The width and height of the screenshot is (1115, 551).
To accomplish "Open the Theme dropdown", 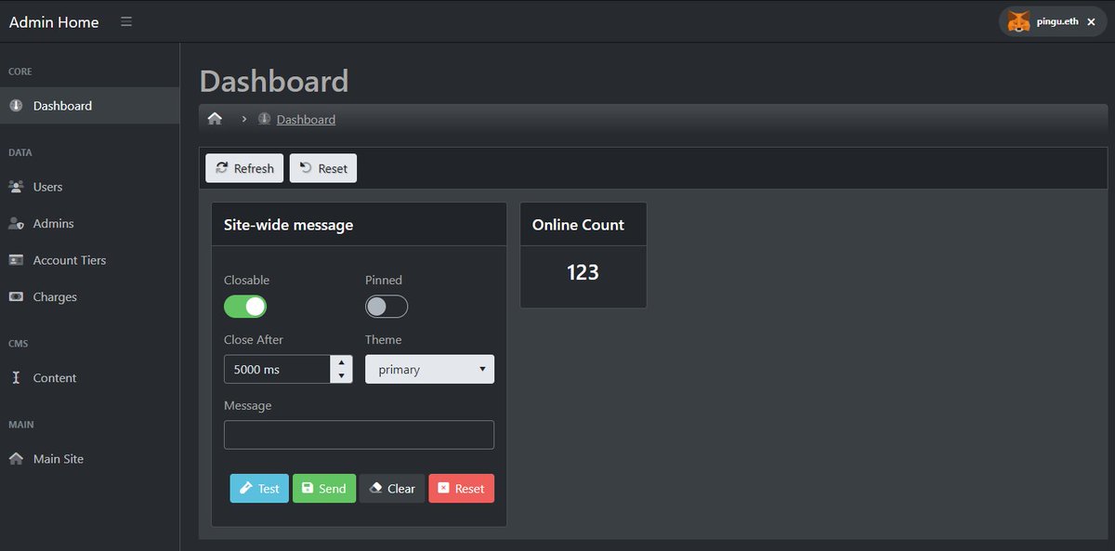I will point(429,369).
